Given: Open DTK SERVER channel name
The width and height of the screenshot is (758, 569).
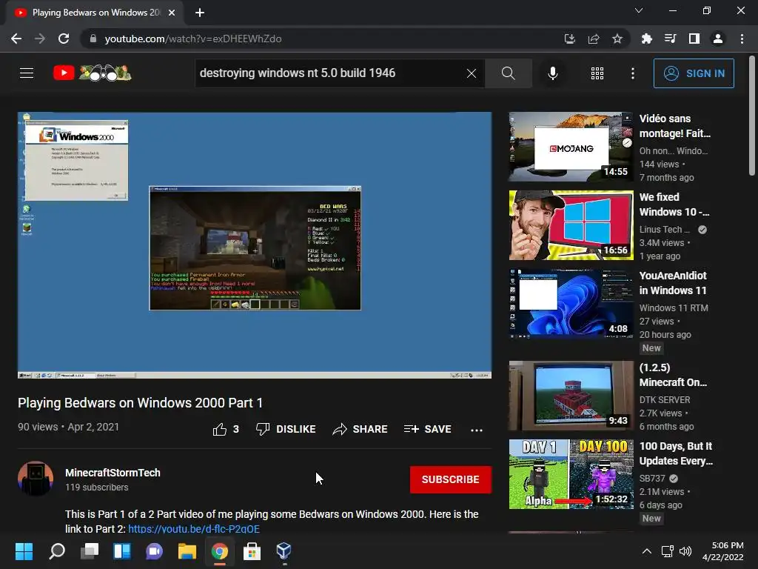Looking at the screenshot, I should point(665,399).
